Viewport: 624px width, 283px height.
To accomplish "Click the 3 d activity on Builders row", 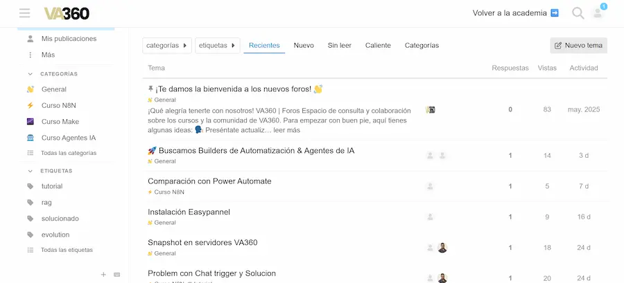I will point(584,156).
